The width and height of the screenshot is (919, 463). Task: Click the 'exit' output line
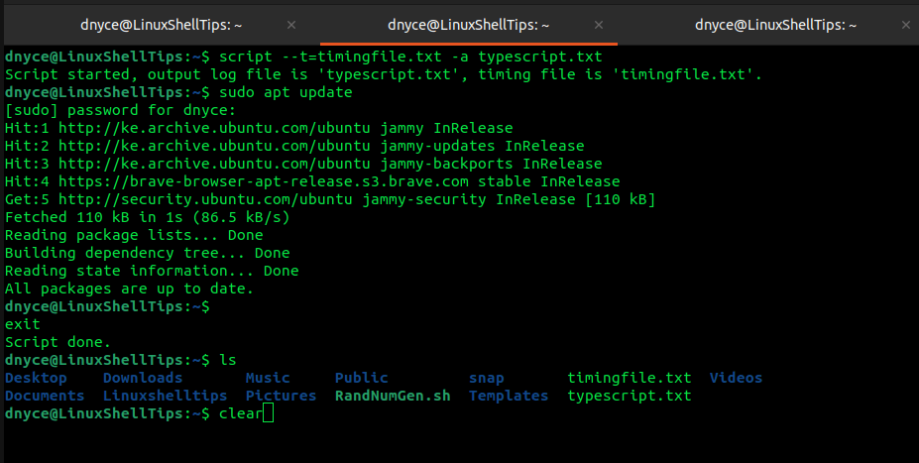pyautogui.click(x=22, y=324)
